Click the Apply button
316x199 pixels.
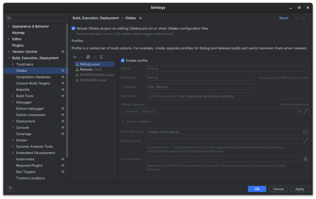299,189
